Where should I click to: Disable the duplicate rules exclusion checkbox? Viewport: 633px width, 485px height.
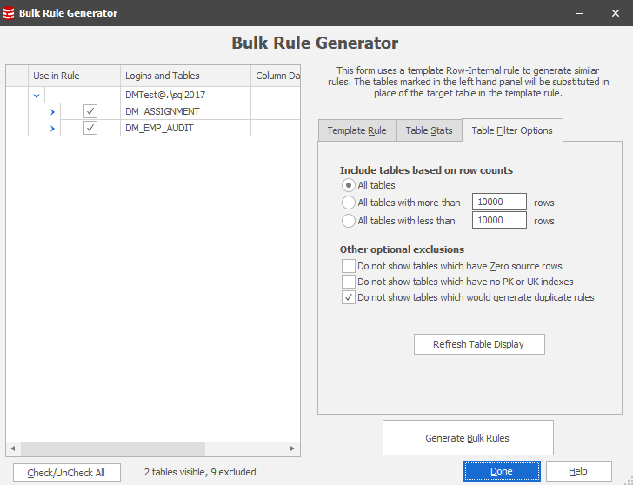click(x=349, y=297)
